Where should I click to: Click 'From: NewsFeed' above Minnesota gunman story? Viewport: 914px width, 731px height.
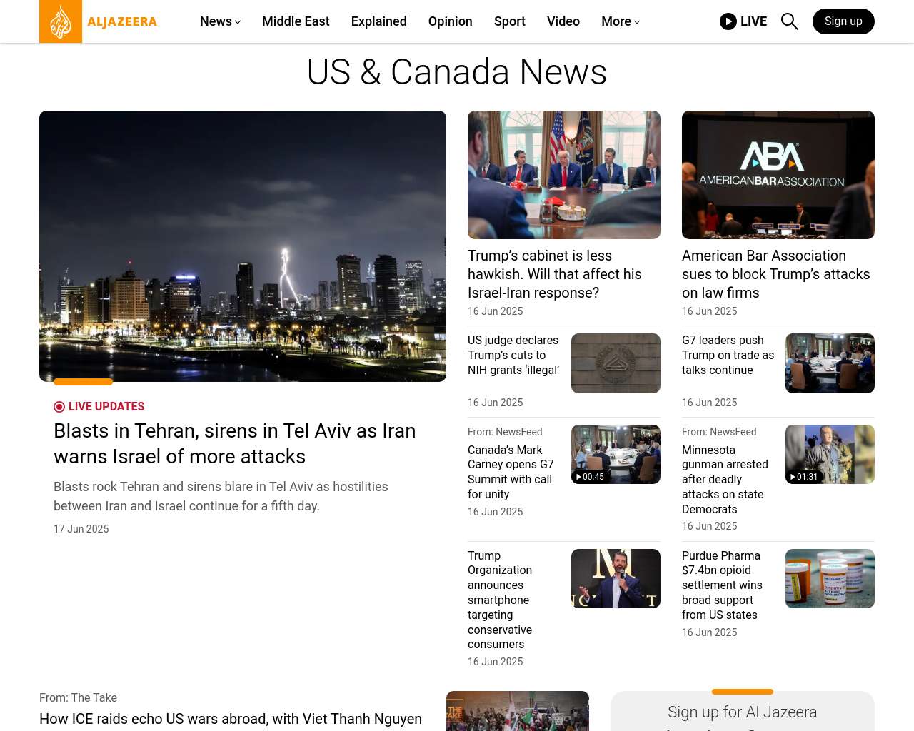pyautogui.click(x=719, y=432)
